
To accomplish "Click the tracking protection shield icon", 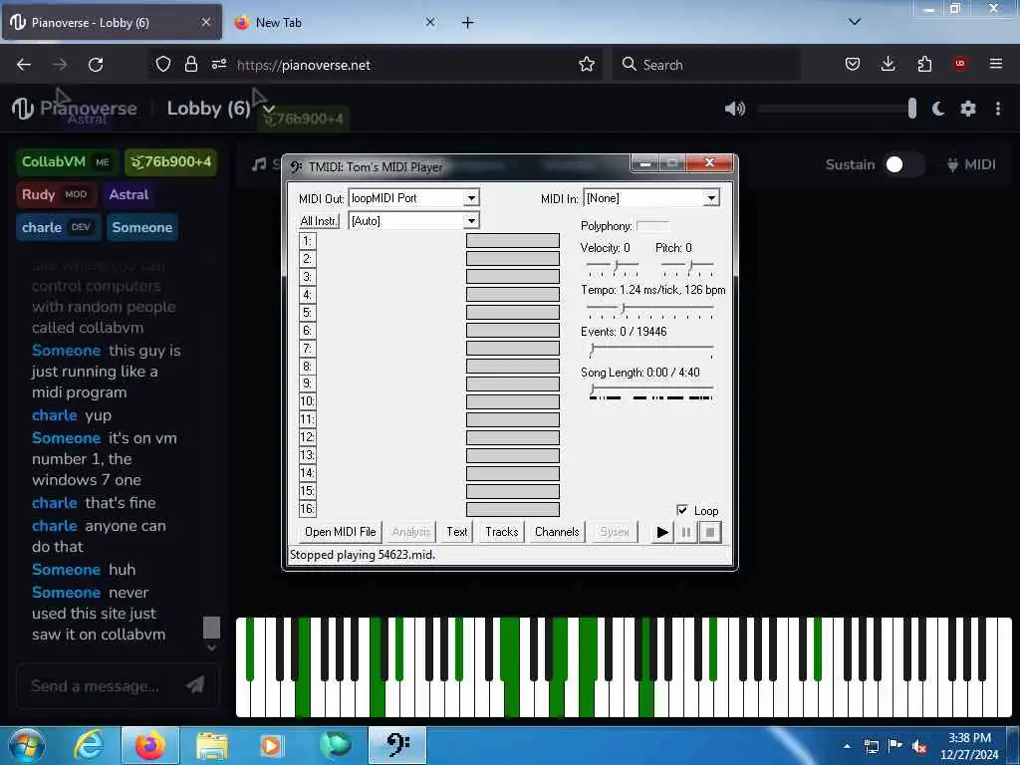I will 163,64.
